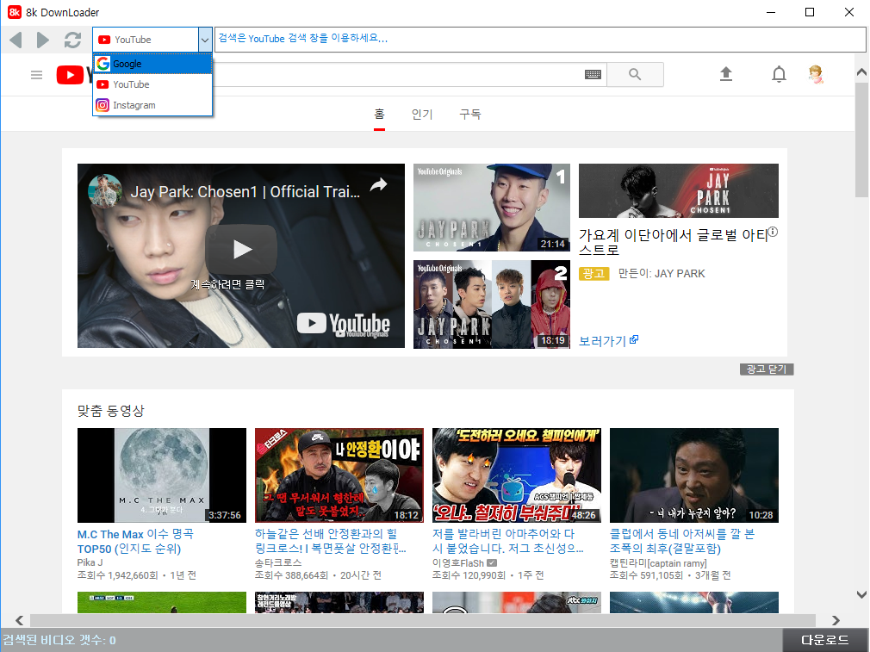Viewport: 870px width, 652px height.
Task: Click the back navigation arrow
Action: pyautogui.click(x=16, y=40)
